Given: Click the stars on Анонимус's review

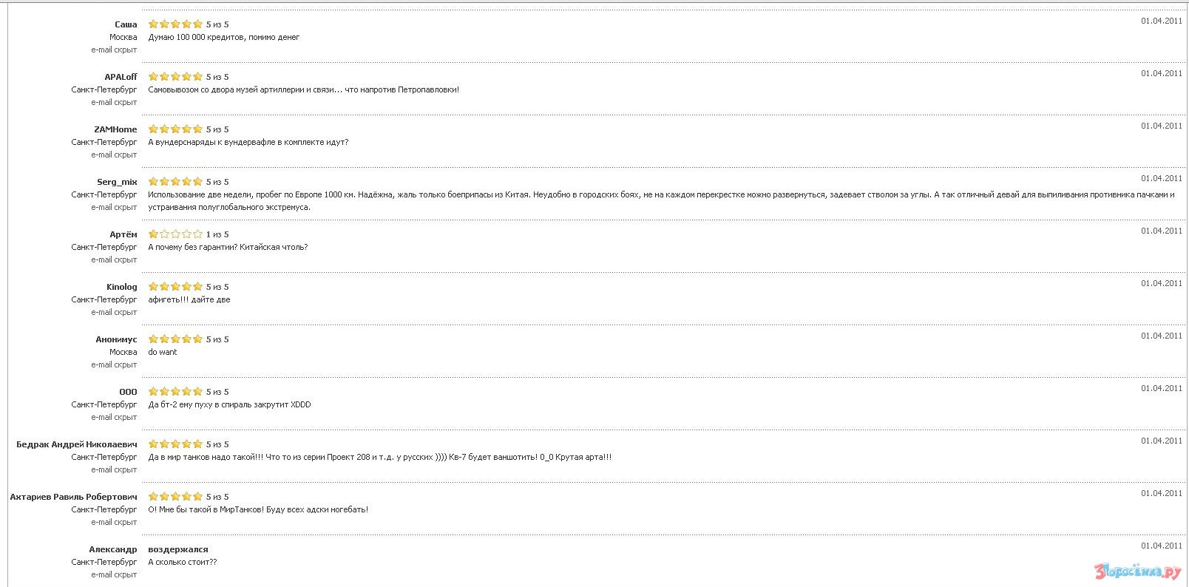Looking at the screenshot, I should (175, 339).
